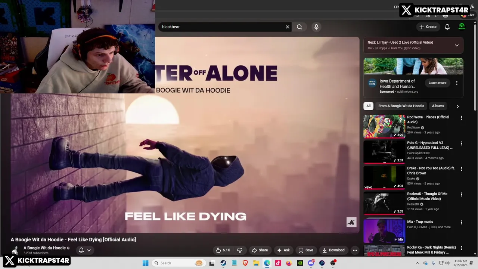Click the Download button
The image size is (478, 269).
[x=333, y=250]
